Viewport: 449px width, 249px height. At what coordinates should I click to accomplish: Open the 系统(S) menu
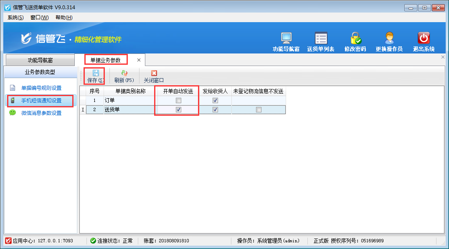pyautogui.click(x=15, y=17)
